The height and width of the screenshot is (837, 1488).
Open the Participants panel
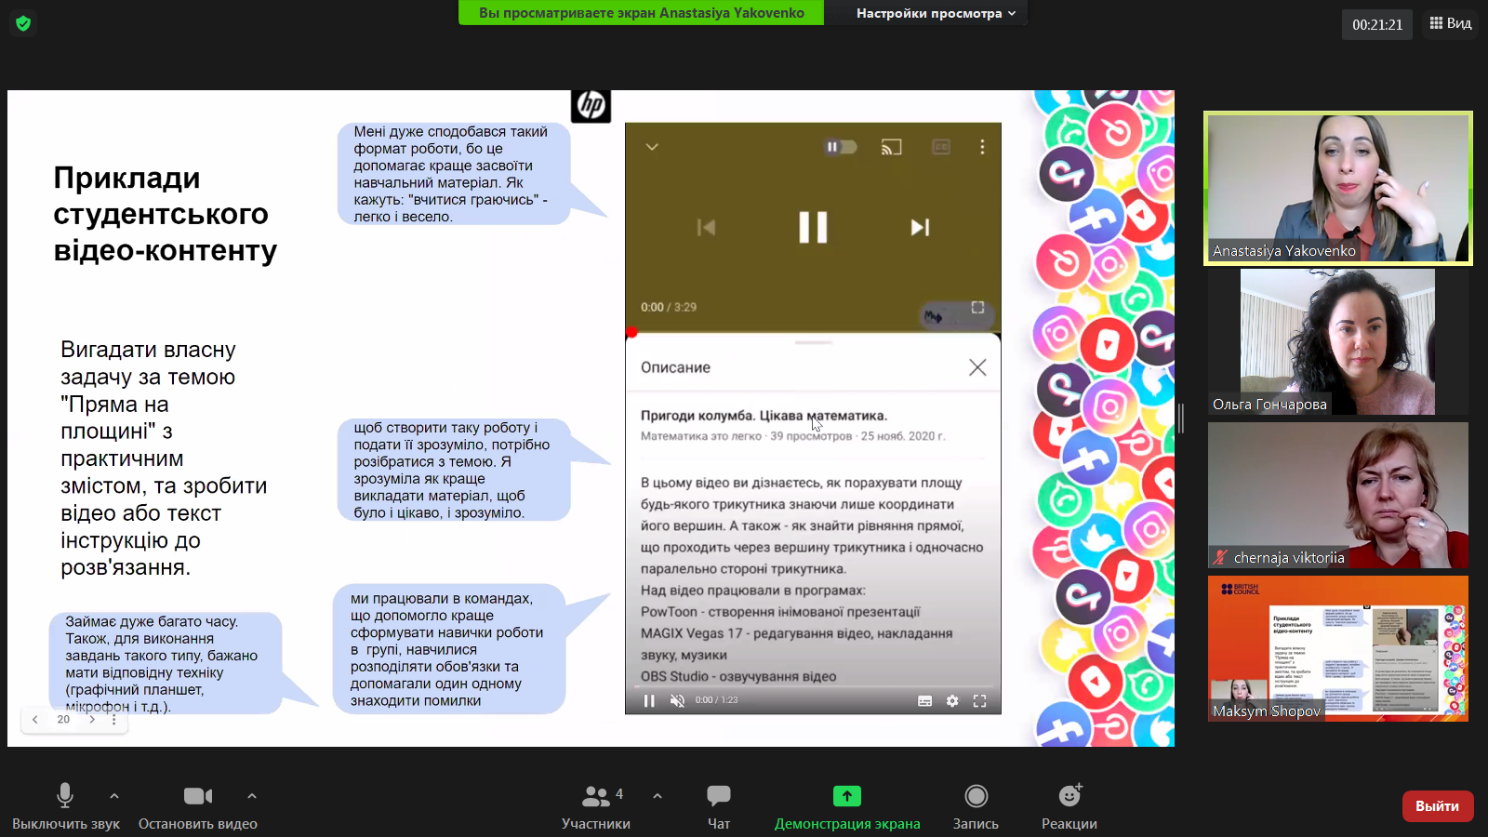pyautogui.click(x=595, y=796)
